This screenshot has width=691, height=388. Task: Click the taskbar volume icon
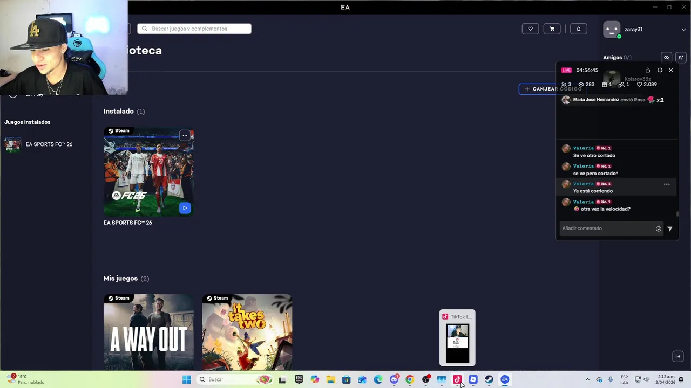tap(646, 379)
